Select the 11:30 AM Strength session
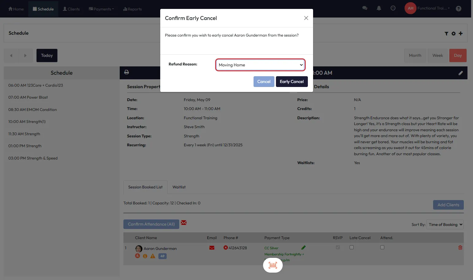The image size is (473, 280). [x=24, y=134]
